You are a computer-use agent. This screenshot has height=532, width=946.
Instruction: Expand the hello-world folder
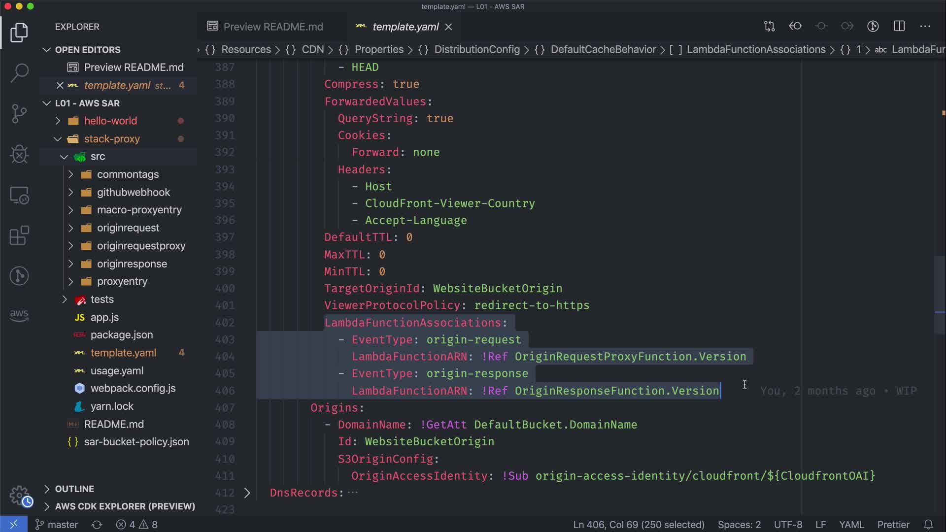tap(110, 121)
